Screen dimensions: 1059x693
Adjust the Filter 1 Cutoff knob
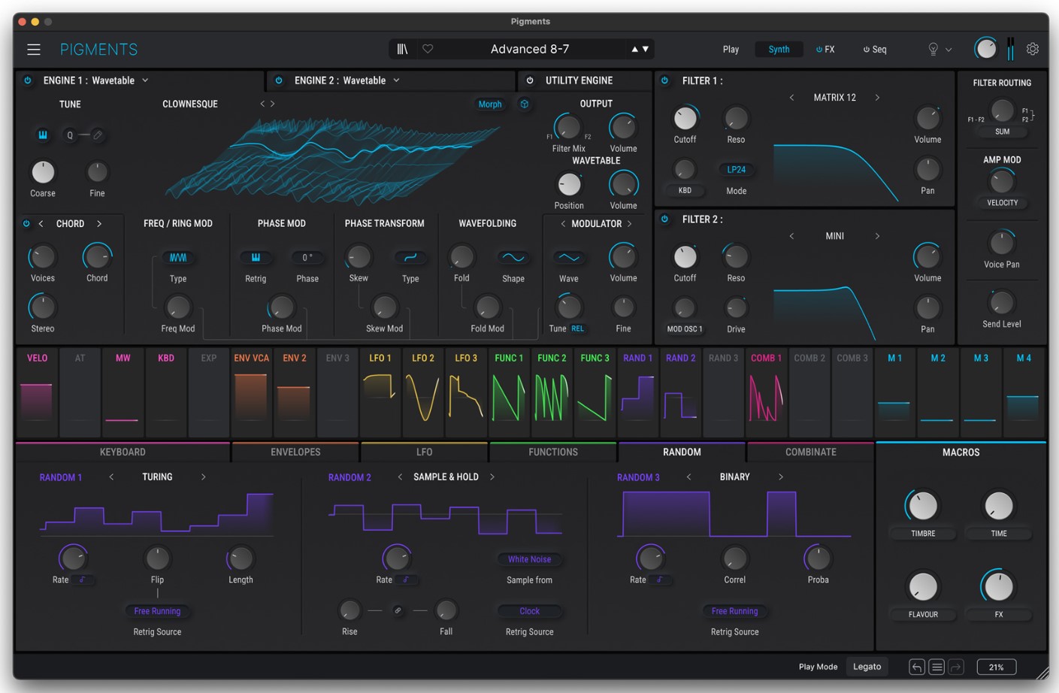click(685, 118)
